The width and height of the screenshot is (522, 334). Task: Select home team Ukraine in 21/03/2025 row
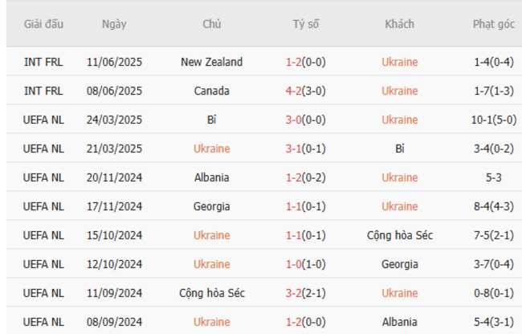coord(212,149)
